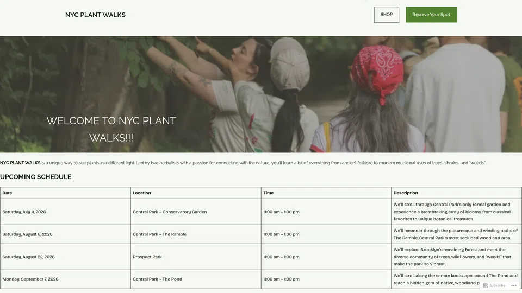Select the WELCOME TO NYC PLANT WALKS!!! heading
The width and height of the screenshot is (522, 293).
[x=111, y=129]
